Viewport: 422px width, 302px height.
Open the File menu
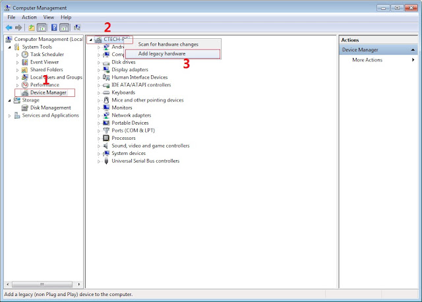[x=11, y=17]
